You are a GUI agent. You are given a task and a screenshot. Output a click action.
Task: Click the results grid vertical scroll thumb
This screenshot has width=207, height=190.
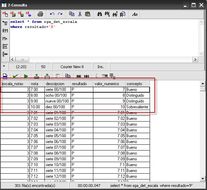pos(203,89)
